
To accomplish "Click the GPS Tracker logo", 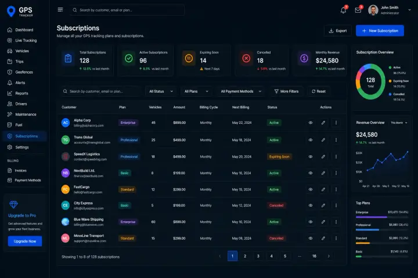I will pos(20,11).
